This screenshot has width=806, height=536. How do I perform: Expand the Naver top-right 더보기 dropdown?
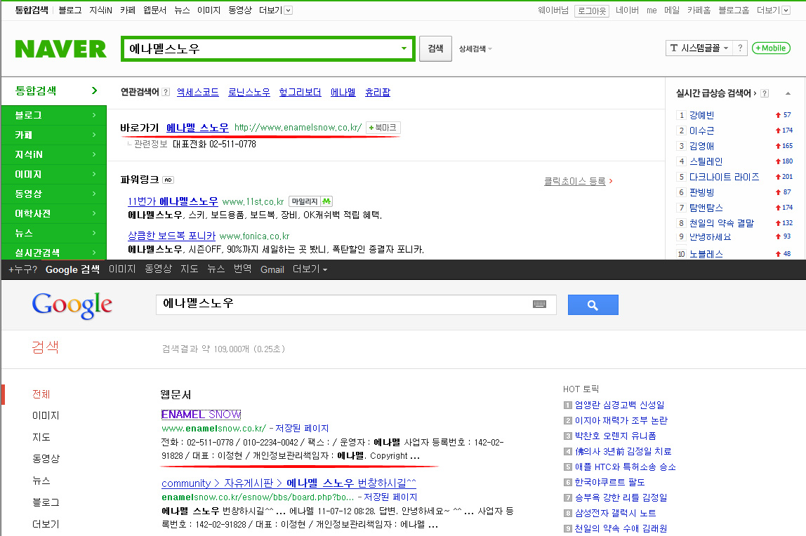point(773,11)
